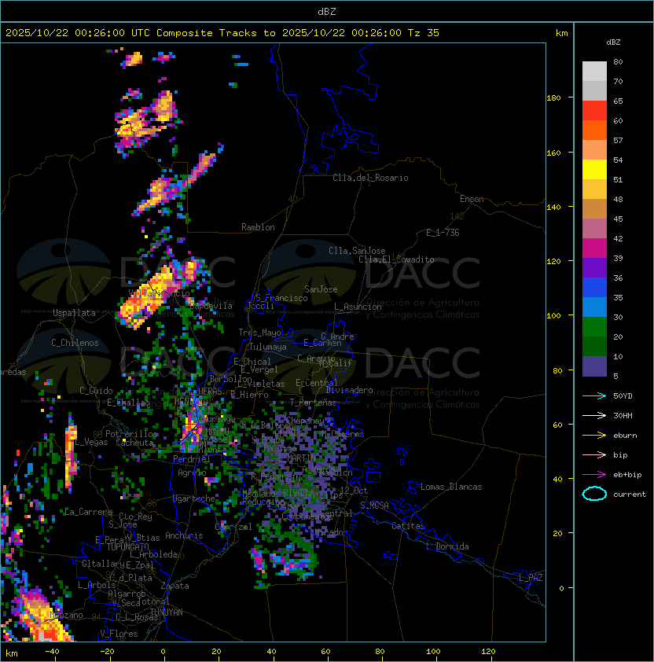Click the 'P_Hierro' map label
The width and height of the screenshot is (654, 662).
(x=249, y=395)
